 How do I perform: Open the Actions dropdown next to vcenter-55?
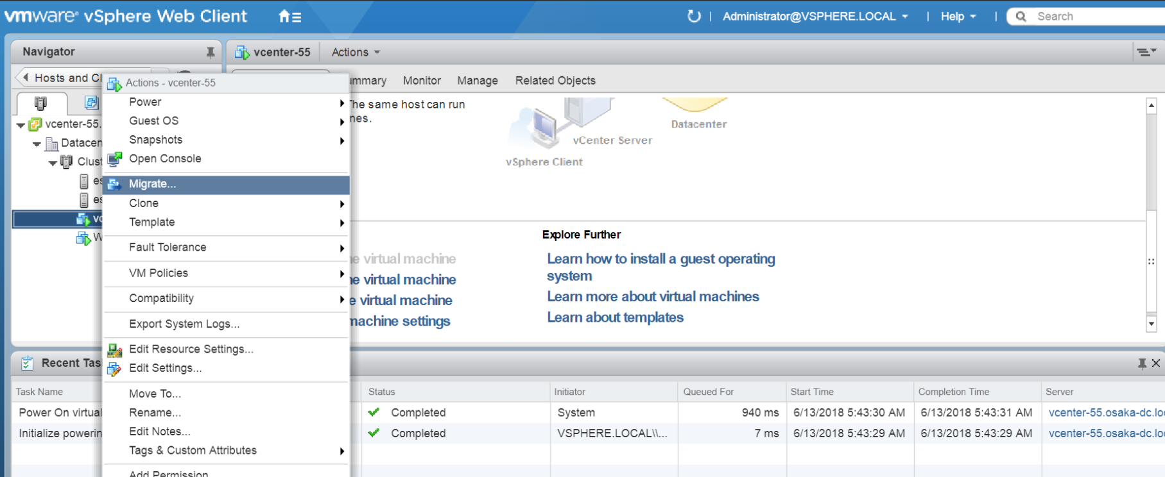coord(356,53)
